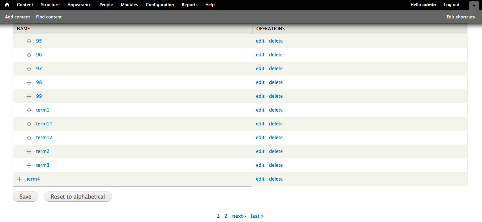This screenshot has width=482, height=222.
Task: Edit term 99
Action: click(x=260, y=96)
